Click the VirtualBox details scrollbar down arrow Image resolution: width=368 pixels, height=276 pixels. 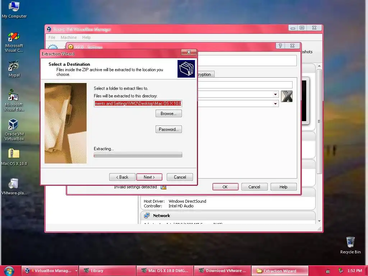click(319, 221)
